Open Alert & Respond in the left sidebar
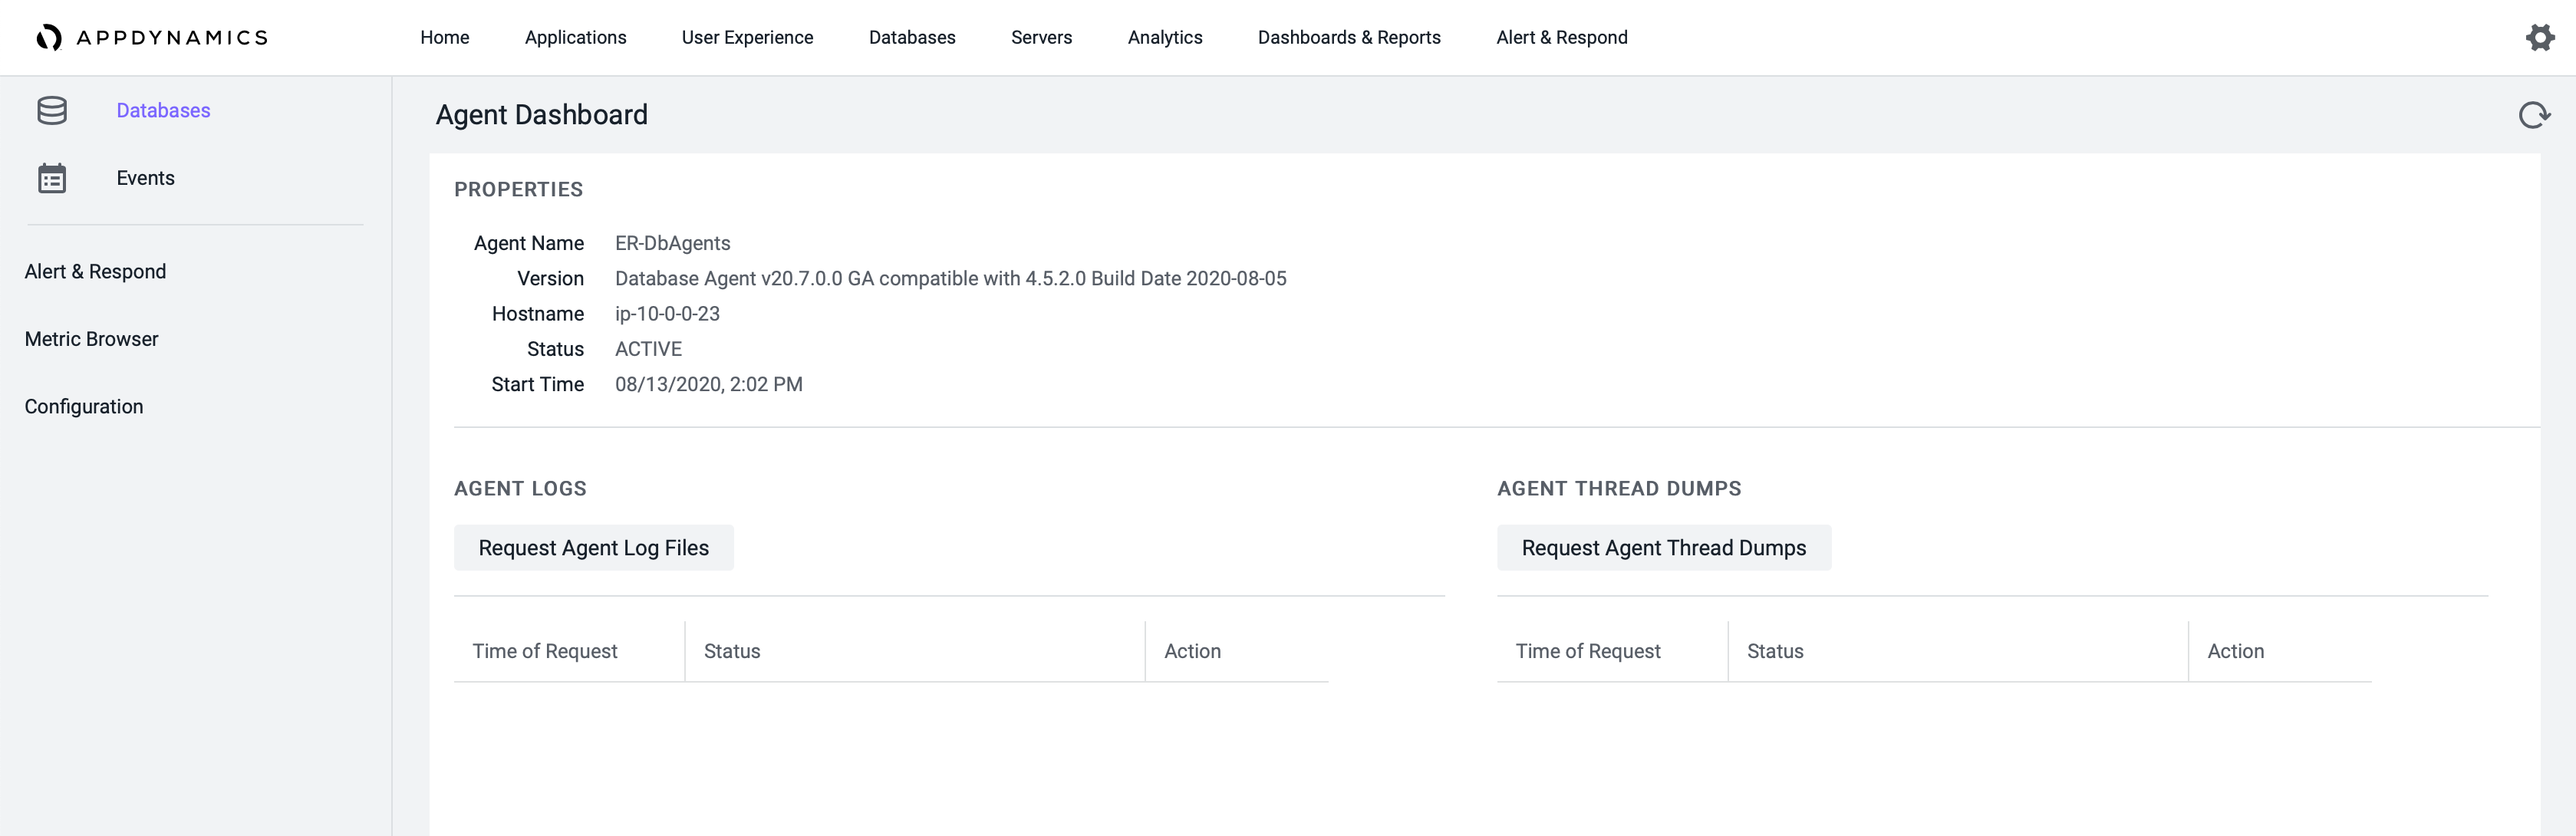This screenshot has width=2576, height=836. point(95,272)
